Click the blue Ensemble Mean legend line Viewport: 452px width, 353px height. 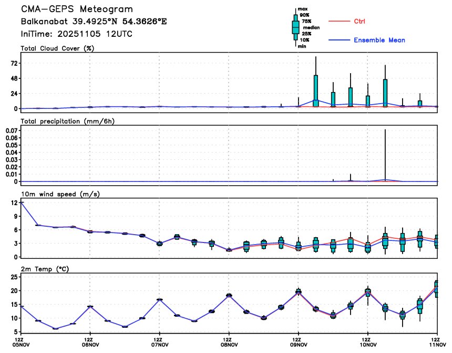tap(343, 41)
